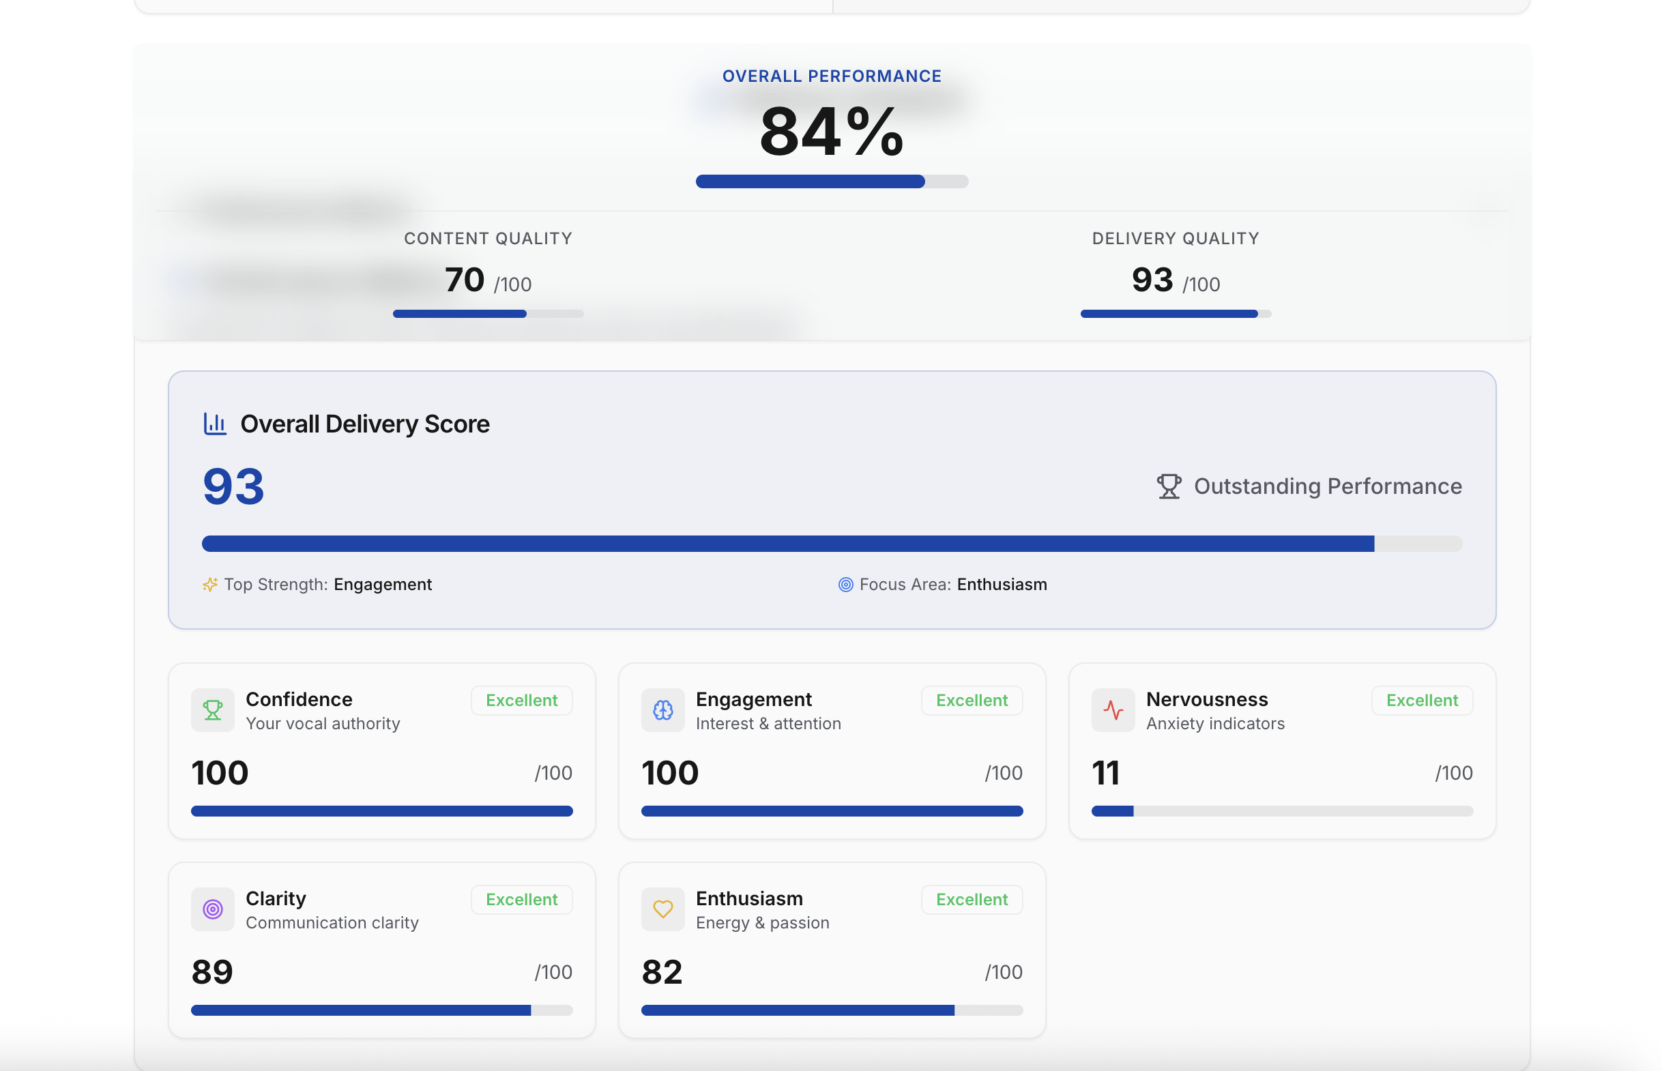Expand the Overall Delivery Score panel
This screenshot has height=1071, width=1662.
pos(832,501)
